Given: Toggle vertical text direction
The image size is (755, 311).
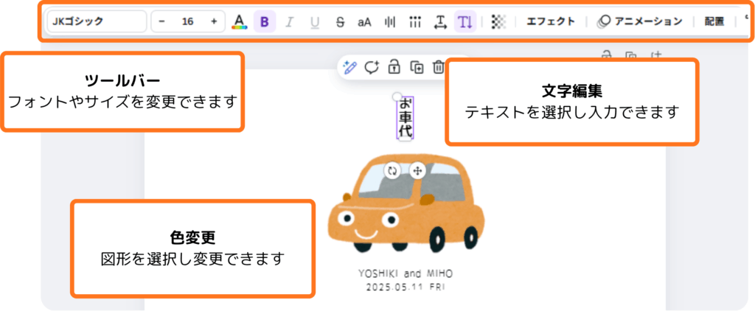Looking at the screenshot, I should coord(465,21).
